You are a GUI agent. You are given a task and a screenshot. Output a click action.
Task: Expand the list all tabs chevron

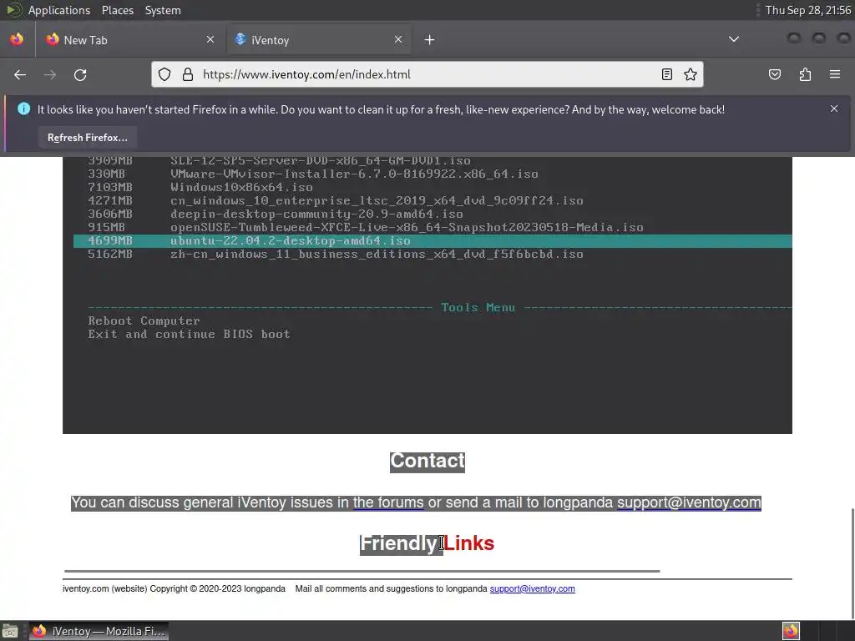tap(734, 39)
